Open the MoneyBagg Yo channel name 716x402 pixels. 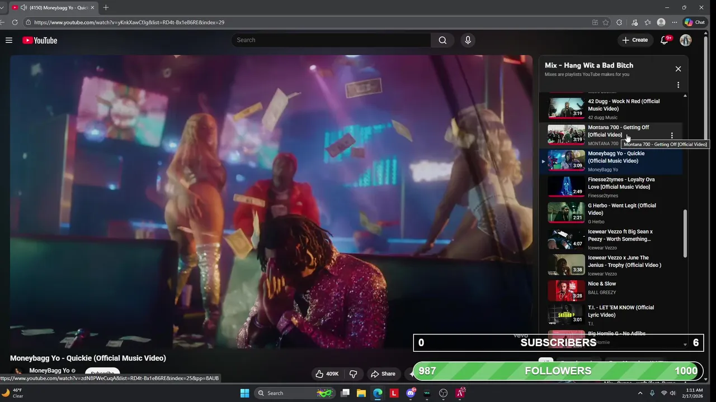(49, 370)
